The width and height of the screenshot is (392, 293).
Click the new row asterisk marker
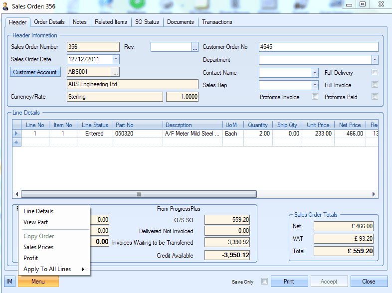(16, 143)
